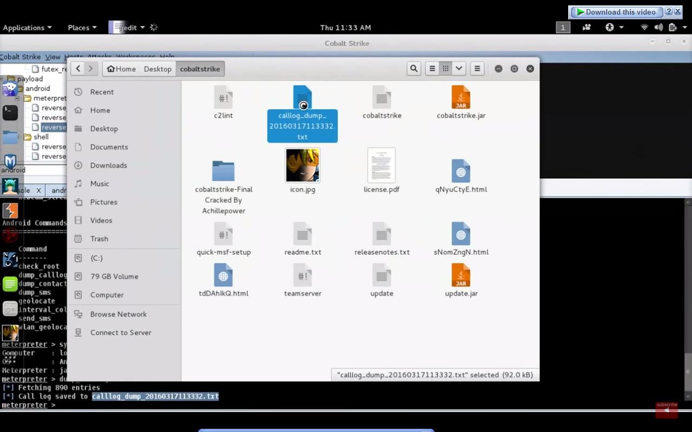The width and height of the screenshot is (692, 432).
Task: Go forward with the right arrow button
Action: click(x=91, y=69)
